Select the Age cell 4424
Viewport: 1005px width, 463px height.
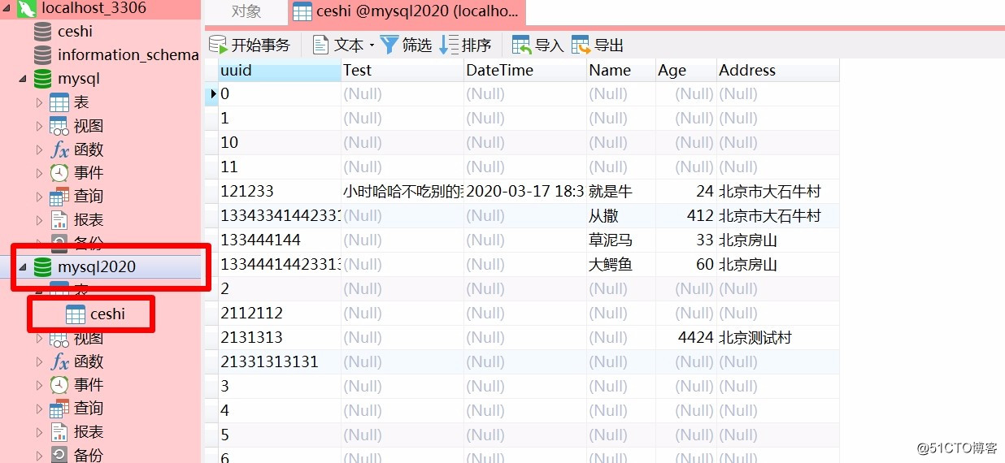pyautogui.click(x=686, y=338)
